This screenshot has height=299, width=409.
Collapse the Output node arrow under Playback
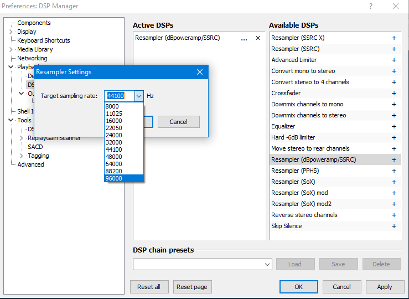(x=22, y=94)
